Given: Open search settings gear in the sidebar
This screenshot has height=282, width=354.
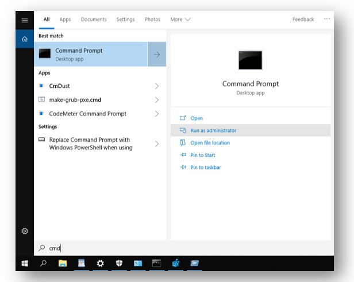Looking at the screenshot, I should (x=25, y=231).
